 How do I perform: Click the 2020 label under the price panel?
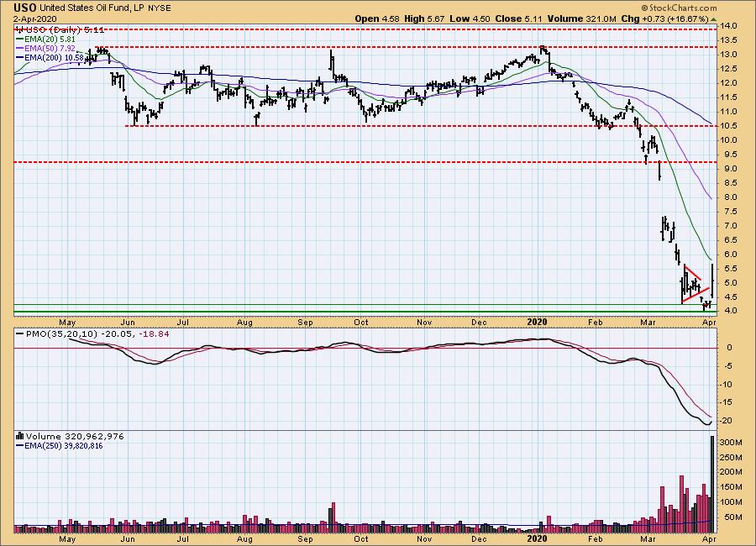point(537,323)
